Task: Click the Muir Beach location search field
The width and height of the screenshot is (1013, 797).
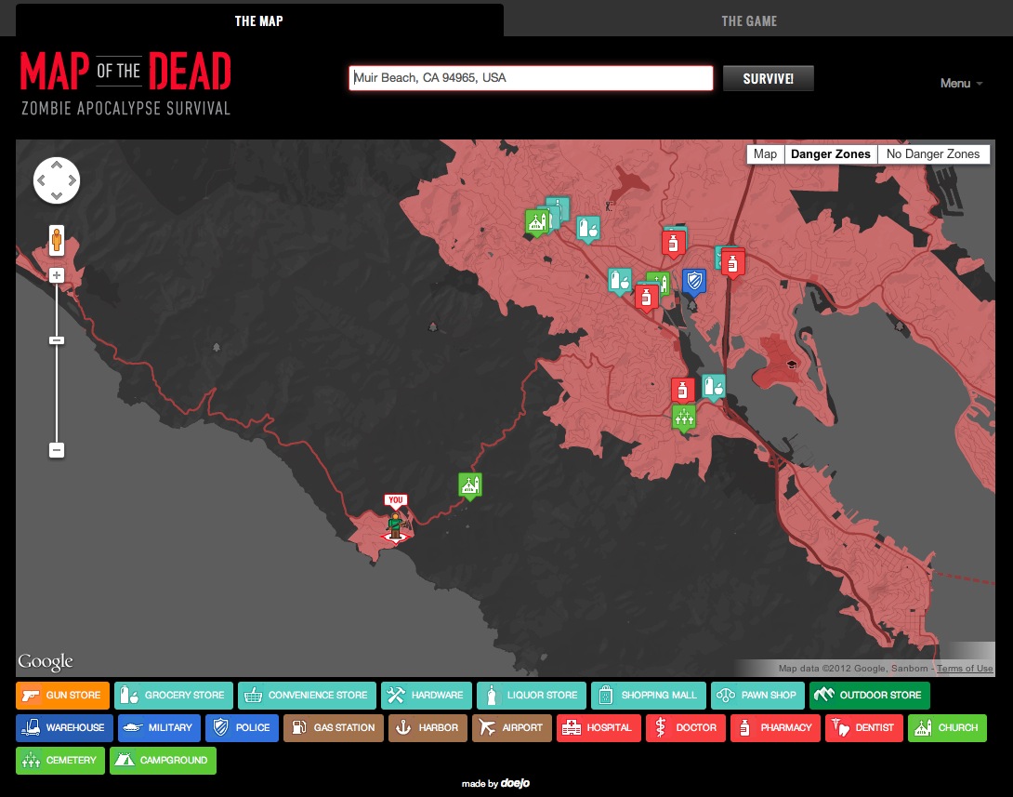Action: (x=531, y=78)
